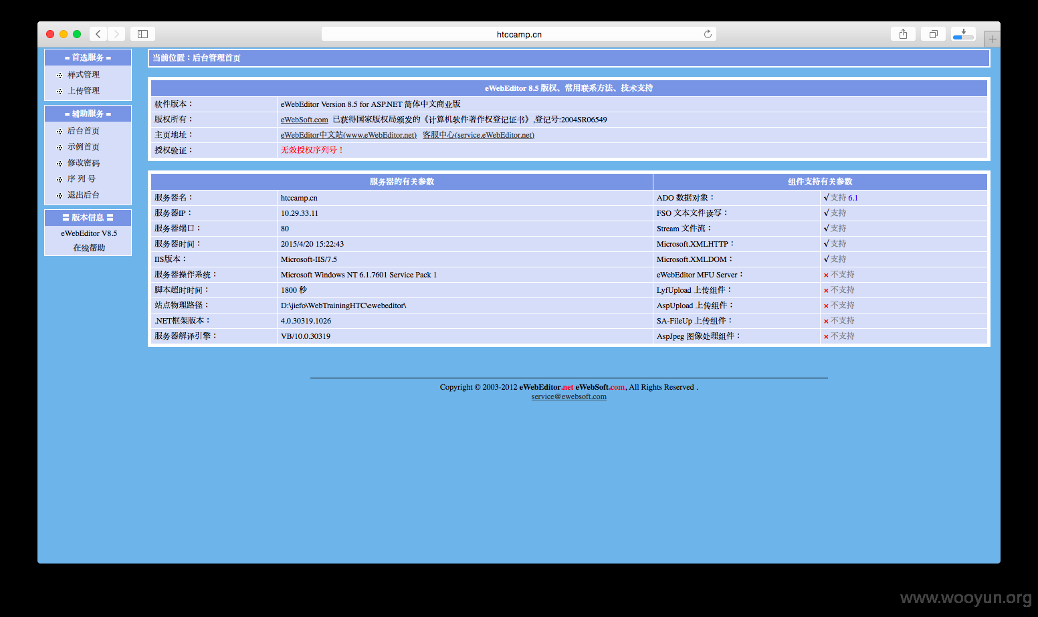Click 服务器的有关参数 table header

[402, 182]
